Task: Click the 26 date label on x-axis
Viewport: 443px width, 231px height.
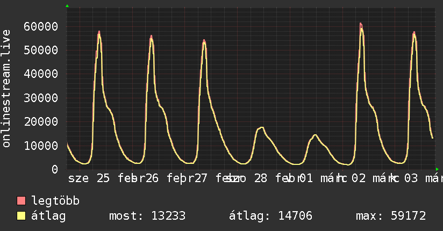Action: [x=152, y=178]
